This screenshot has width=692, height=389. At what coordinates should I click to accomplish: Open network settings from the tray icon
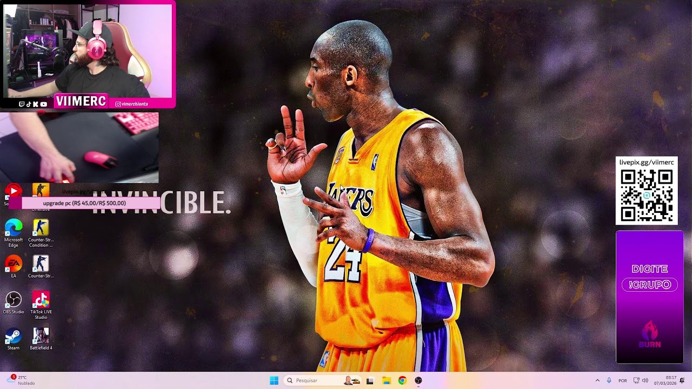636,380
